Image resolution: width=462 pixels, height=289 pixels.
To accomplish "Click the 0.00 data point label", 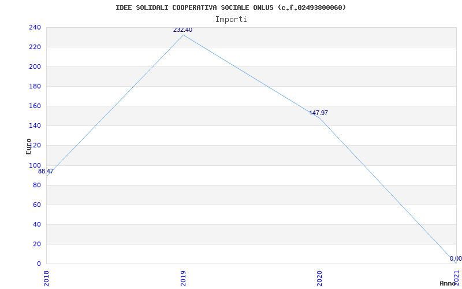I will [x=456, y=258].
